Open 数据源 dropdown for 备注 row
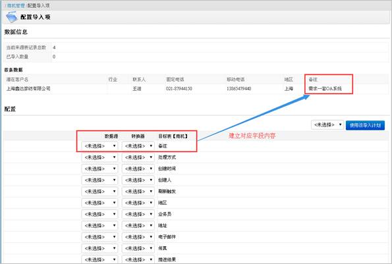Image resolution: width=392 pixels, height=264 pixels. coord(99,146)
